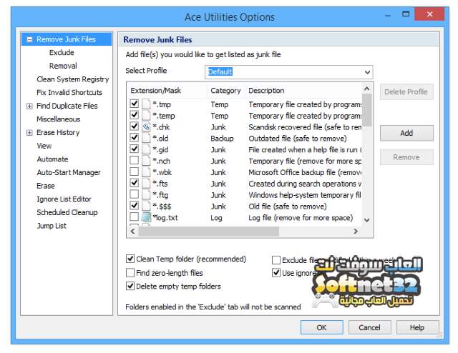The height and width of the screenshot is (353, 458).
Task: Sort by Category column header
Action: click(226, 91)
